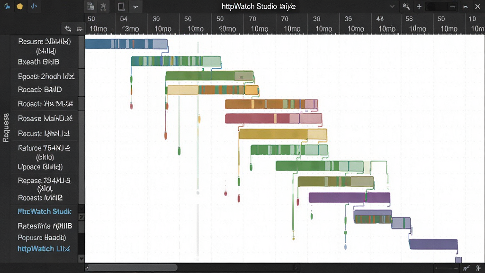Screen dimensions: 485x273
Task: Click the orange-brown waterfall bar
Action: pos(271,104)
